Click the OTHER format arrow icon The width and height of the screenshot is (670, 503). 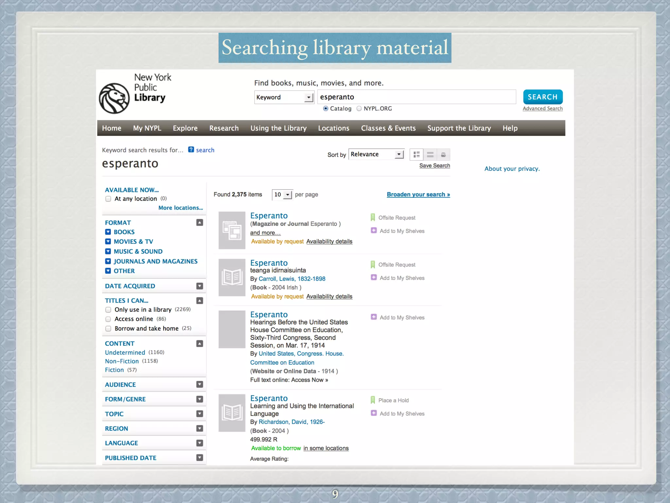108,271
